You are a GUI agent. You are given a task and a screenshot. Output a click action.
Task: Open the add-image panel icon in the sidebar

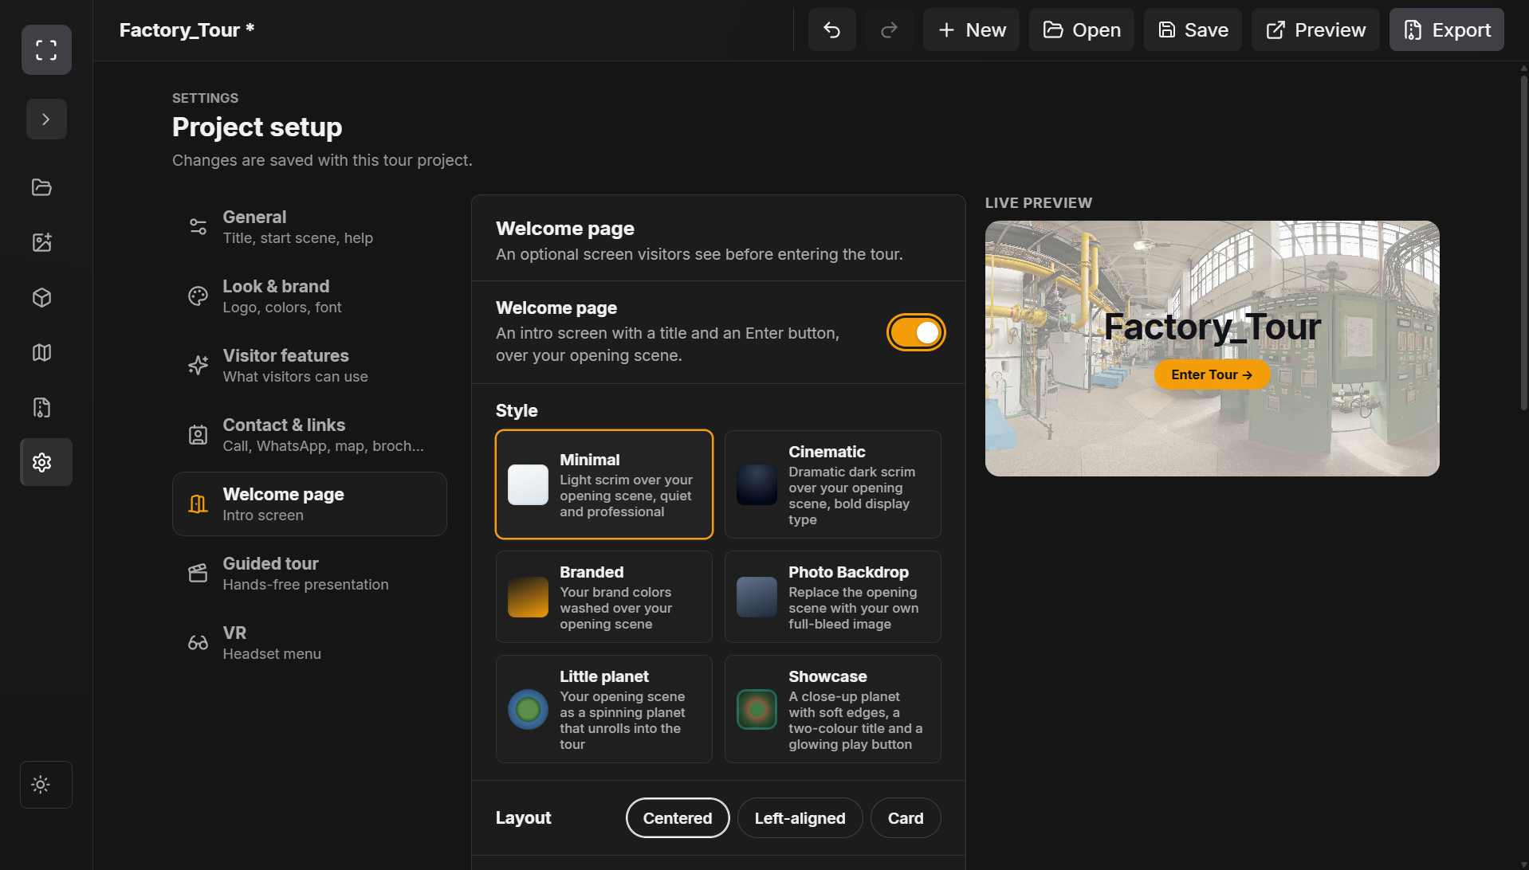pyautogui.click(x=42, y=242)
